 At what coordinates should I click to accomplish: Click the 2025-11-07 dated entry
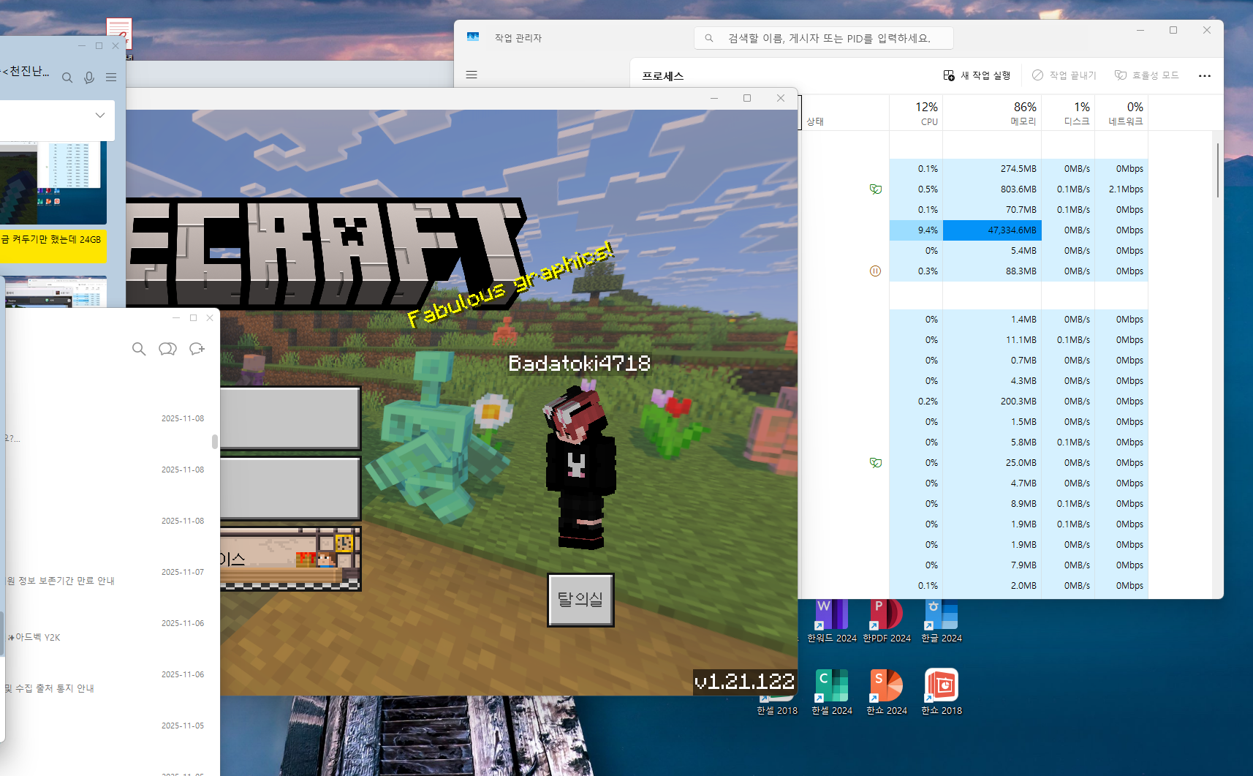pyautogui.click(x=183, y=572)
